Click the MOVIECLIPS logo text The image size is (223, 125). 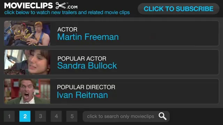[29, 6]
